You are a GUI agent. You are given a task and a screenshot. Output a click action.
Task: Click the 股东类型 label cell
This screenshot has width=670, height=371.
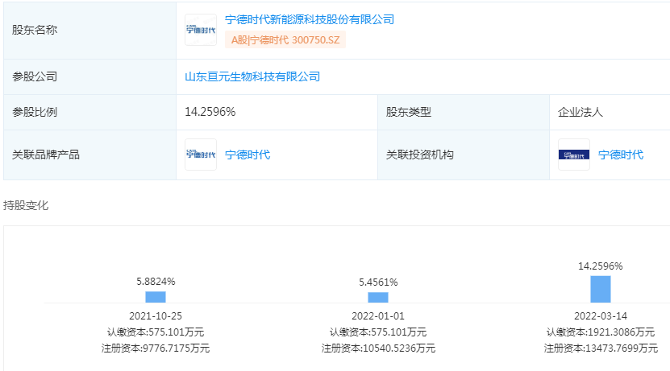point(463,112)
